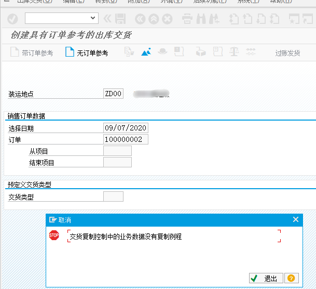316x289 pixels.
Task: Click the Exit up-arrow circle icon
Action: click(x=154, y=19)
